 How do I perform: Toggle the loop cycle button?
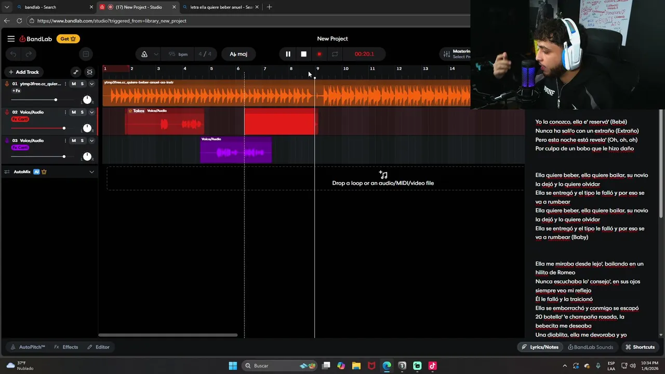335,54
